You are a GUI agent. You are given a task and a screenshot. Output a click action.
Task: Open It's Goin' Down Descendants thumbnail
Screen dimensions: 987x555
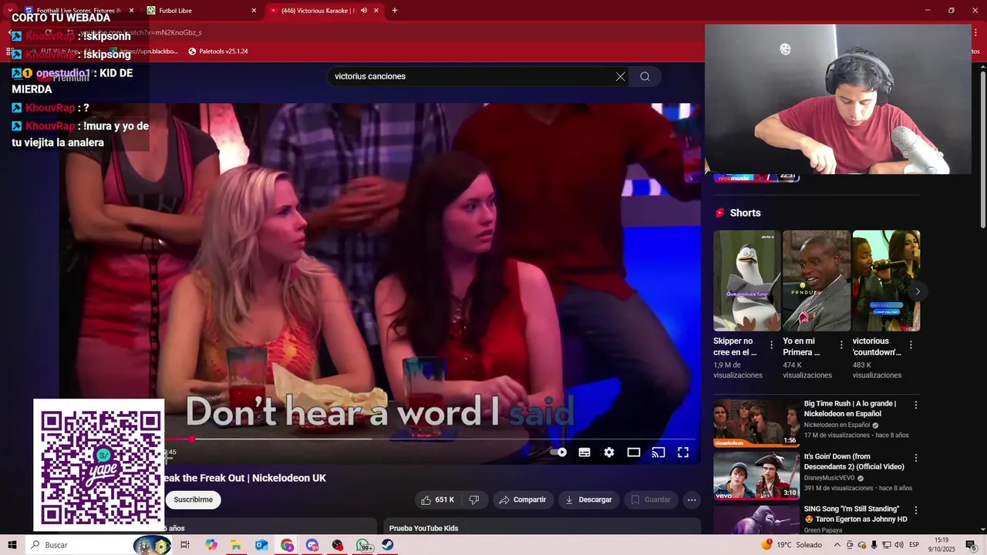coord(756,475)
